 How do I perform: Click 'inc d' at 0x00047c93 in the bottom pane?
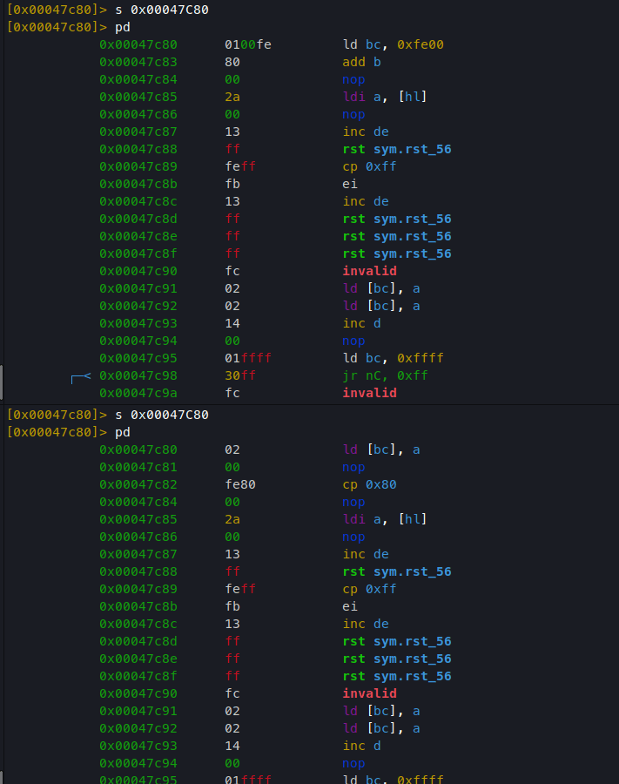pyautogui.click(x=361, y=746)
